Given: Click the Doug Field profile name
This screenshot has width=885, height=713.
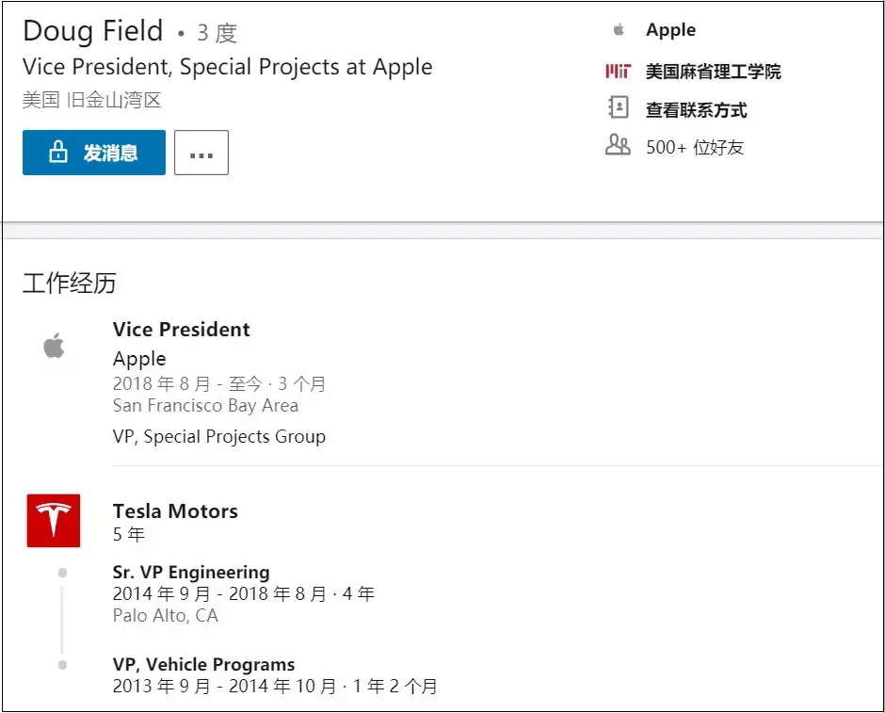Looking at the screenshot, I should coord(93,31).
